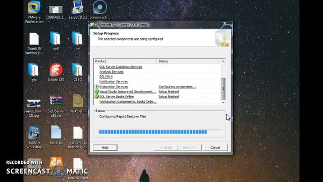
Task: Click the disabled Next button
Action: [189, 147]
